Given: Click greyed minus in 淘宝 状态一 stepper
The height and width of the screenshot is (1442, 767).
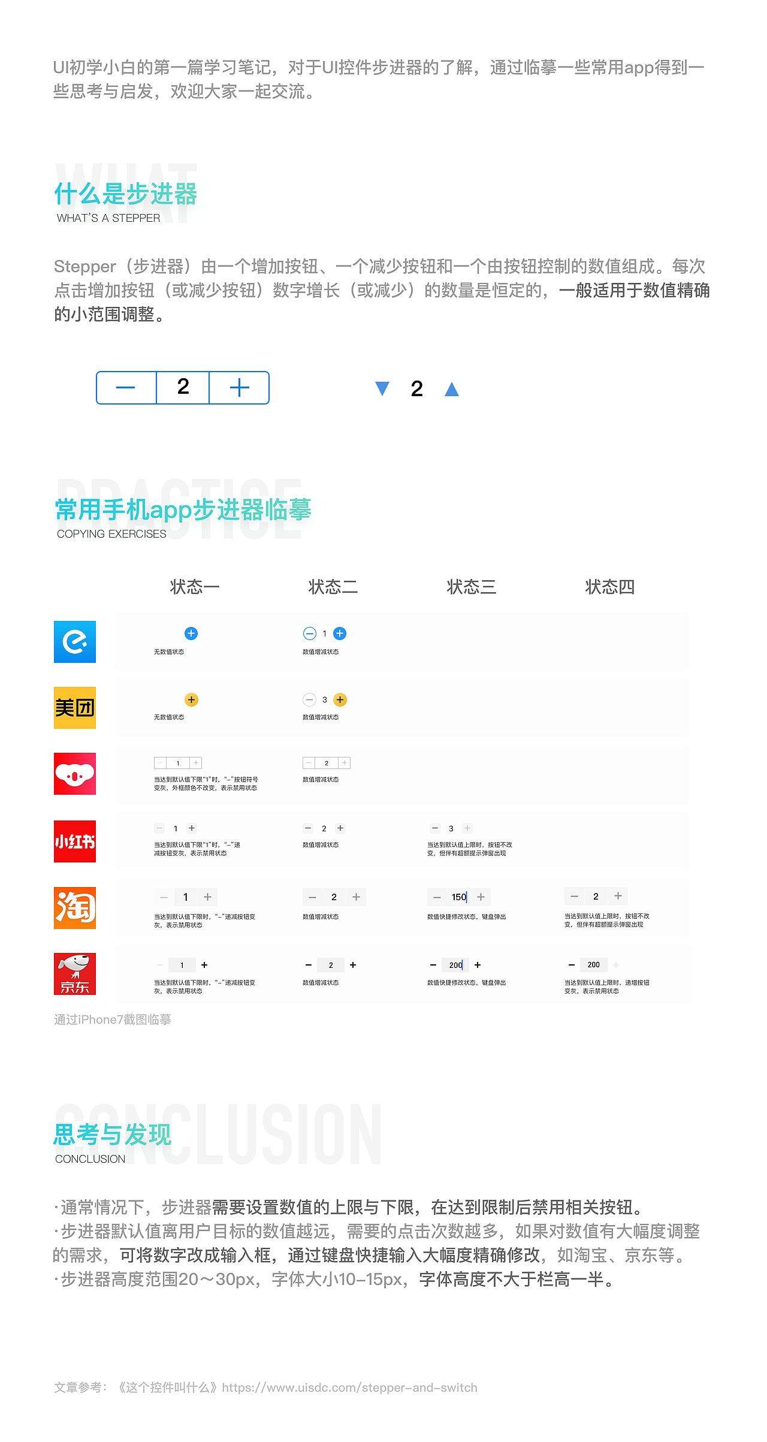Looking at the screenshot, I should (x=164, y=897).
